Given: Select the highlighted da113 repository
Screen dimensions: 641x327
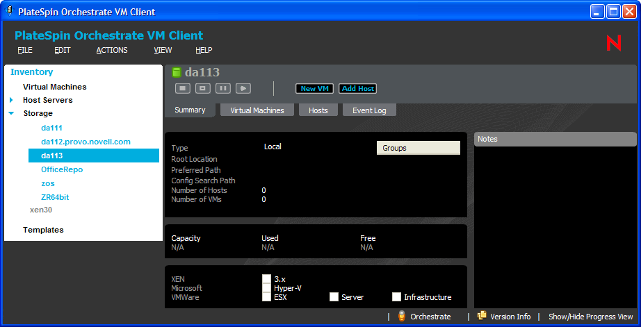Looking at the screenshot, I should 94,156.
